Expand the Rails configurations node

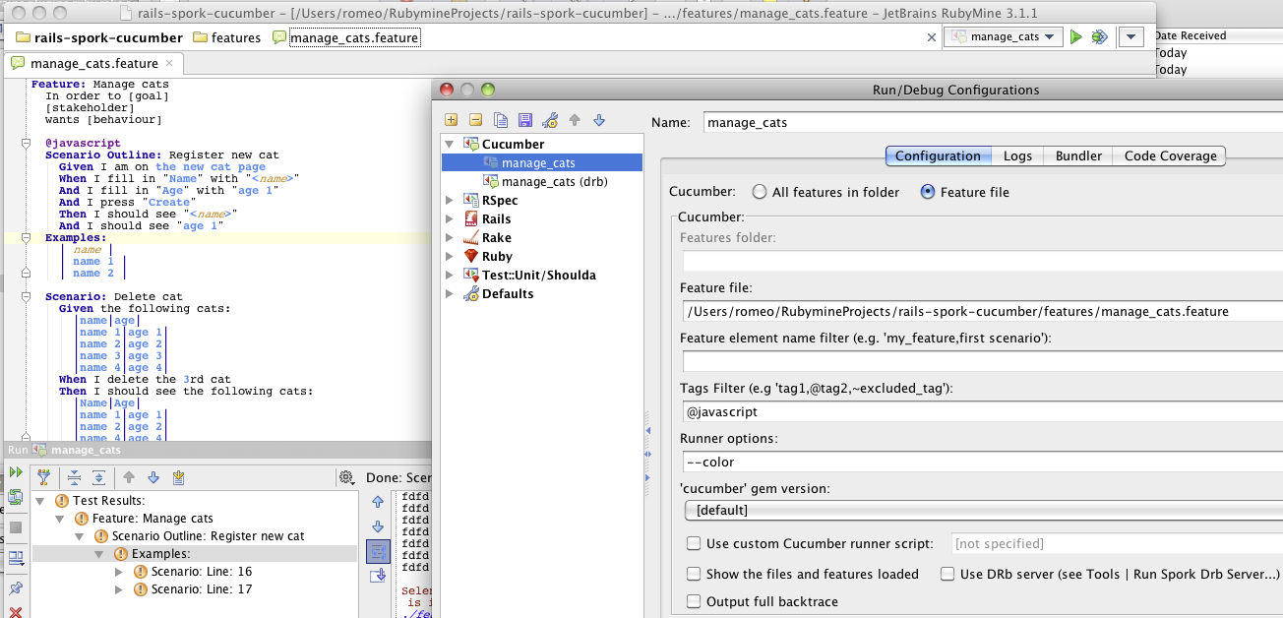pyautogui.click(x=451, y=219)
